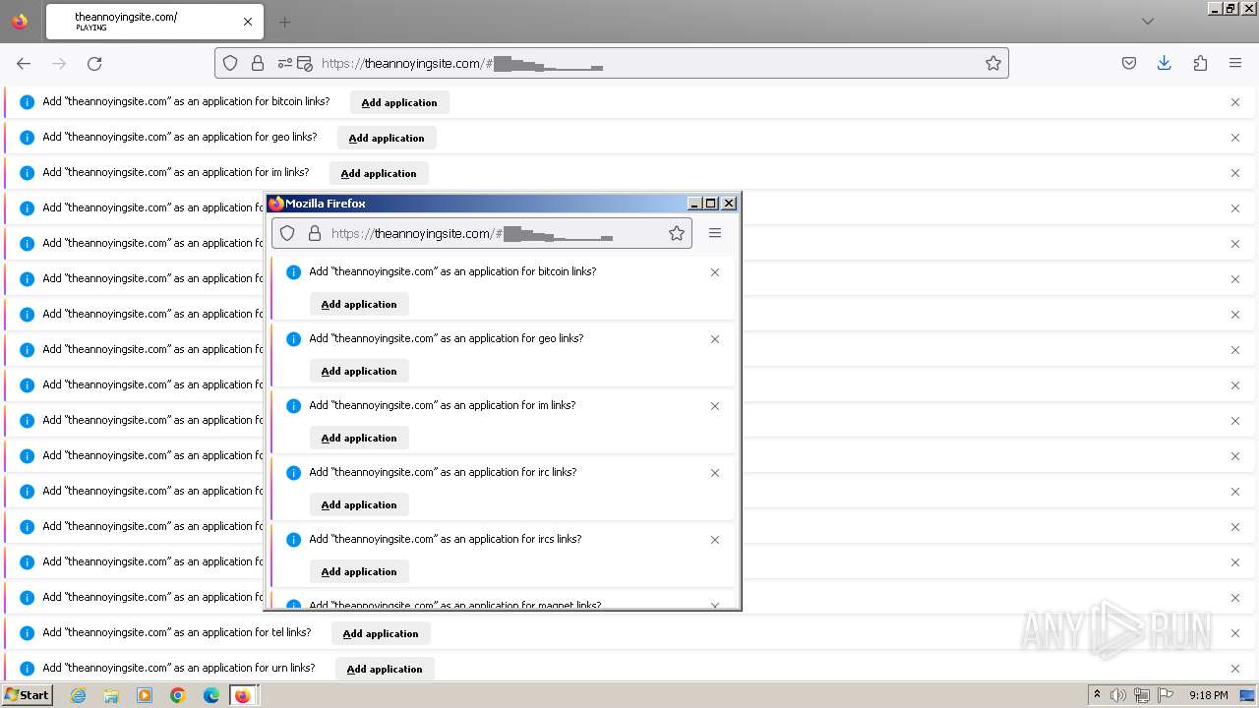This screenshot has width=1259, height=708.
Task: Dismiss the tel links notification in main window
Action: click(x=1235, y=633)
